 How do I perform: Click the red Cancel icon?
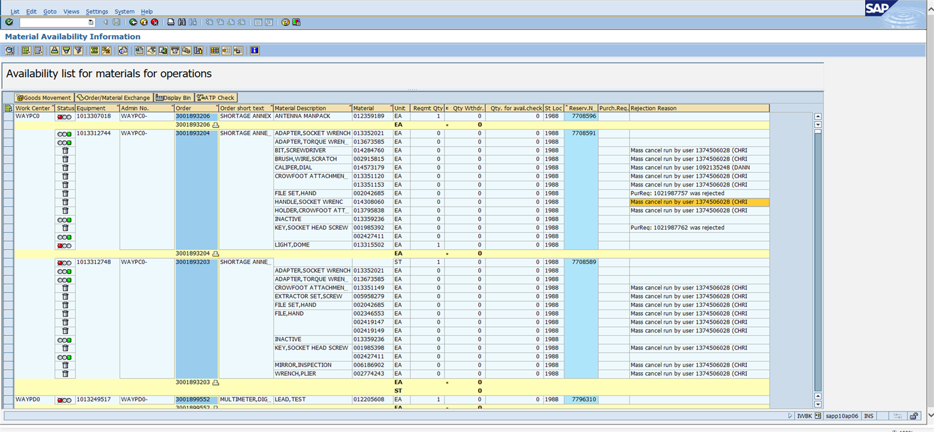pyautogui.click(x=155, y=22)
